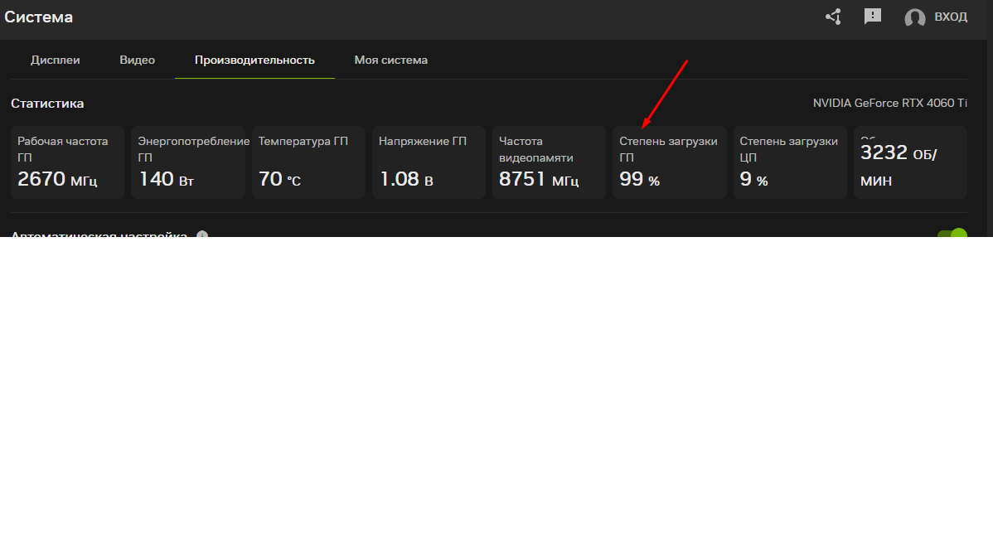Click the Рабочая частота ГП stat card
Screen dimensions: 993x537
pos(67,162)
